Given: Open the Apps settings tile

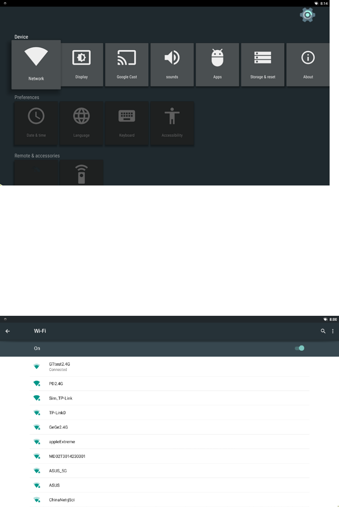Looking at the screenshot, I should 217,65.
